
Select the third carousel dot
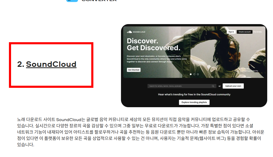198,74
